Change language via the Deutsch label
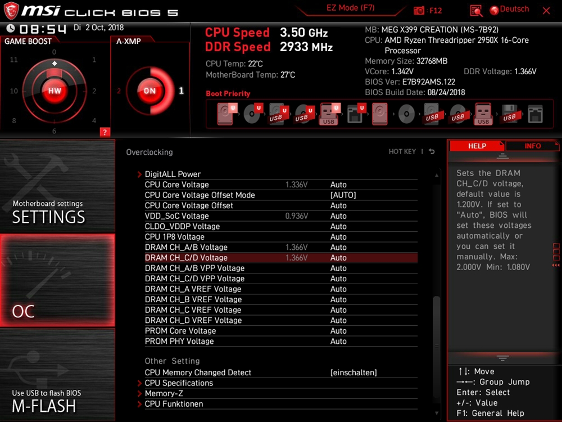 (514, 10)
